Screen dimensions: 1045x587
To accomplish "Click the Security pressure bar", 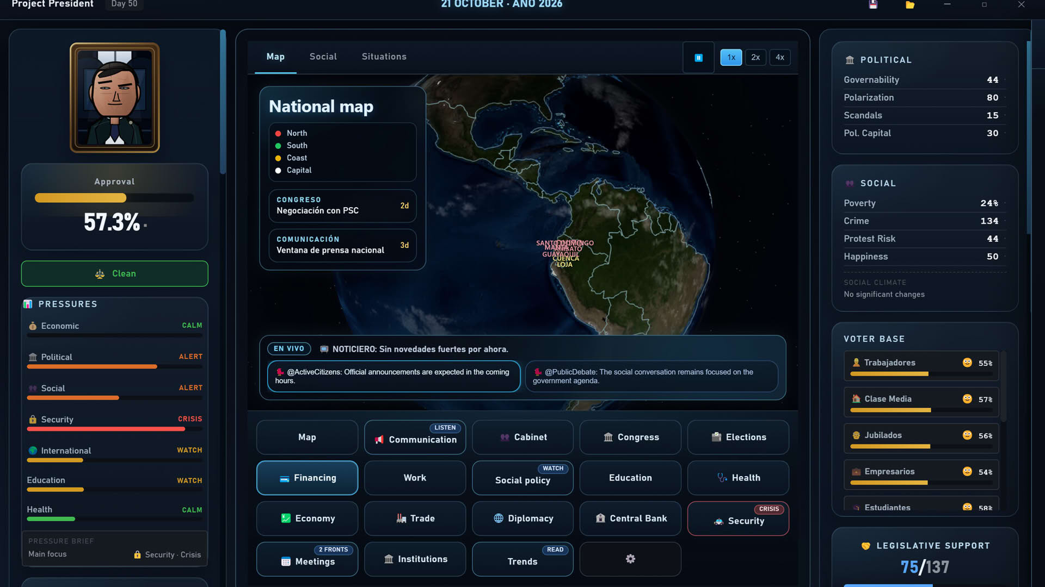I will click(x=114, y=429).
